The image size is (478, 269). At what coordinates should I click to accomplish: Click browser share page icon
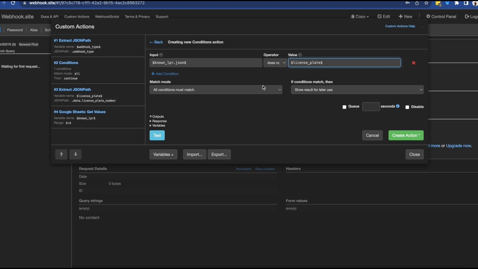tap(417, 3)
